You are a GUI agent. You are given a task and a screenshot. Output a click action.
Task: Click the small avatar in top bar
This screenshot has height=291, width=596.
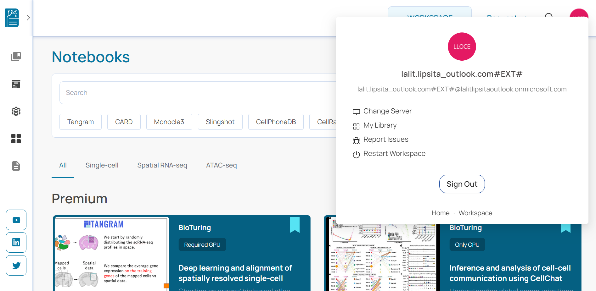(579, 13)
